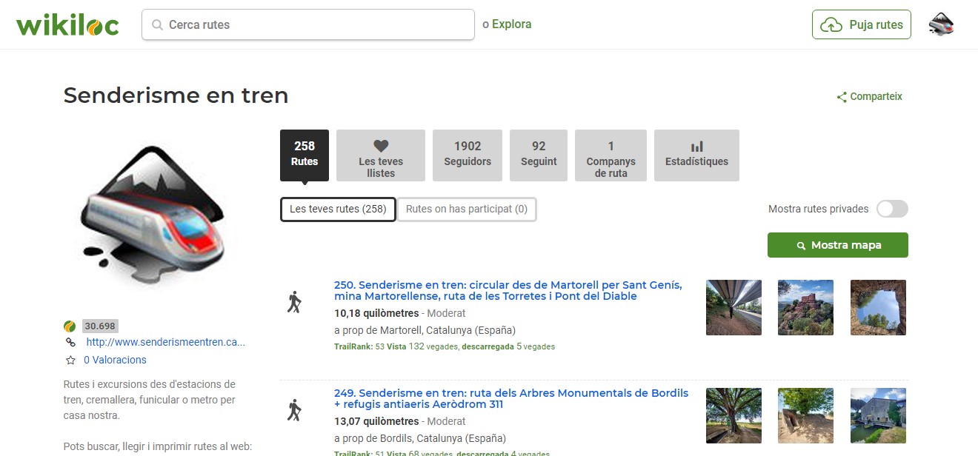The width and height of the screenshot is (978, 456).
Task: Open the senderismeentren website link
Action: click(x=165, y=342)
